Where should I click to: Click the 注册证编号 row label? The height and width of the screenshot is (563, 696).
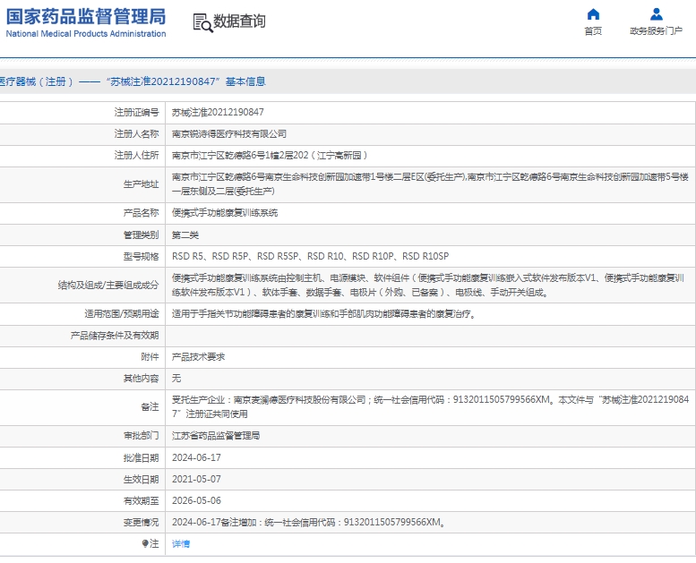point(136,112)
